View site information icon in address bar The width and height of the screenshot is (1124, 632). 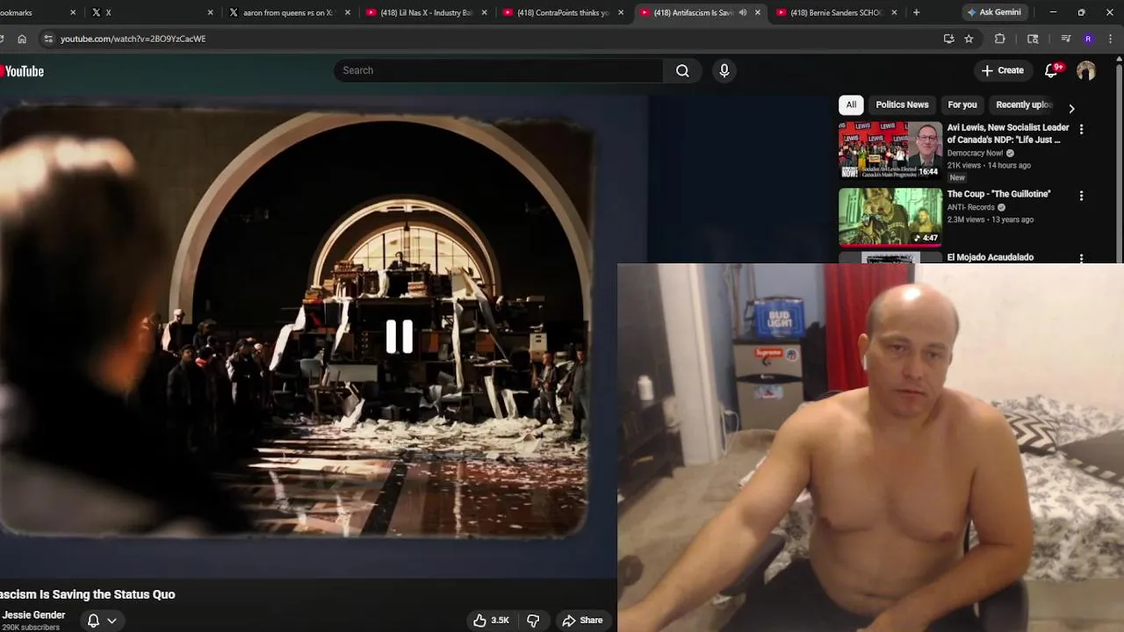tap(48, 39)
